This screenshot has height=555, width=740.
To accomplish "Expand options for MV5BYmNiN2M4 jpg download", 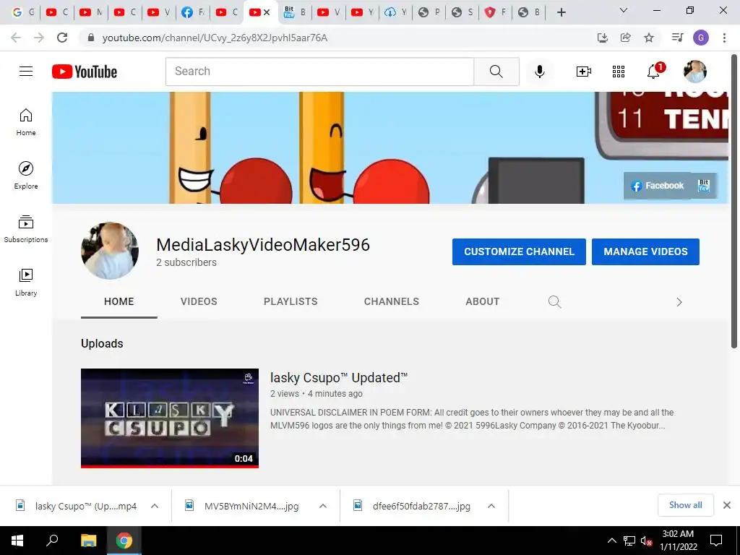I will pos(323,506).
